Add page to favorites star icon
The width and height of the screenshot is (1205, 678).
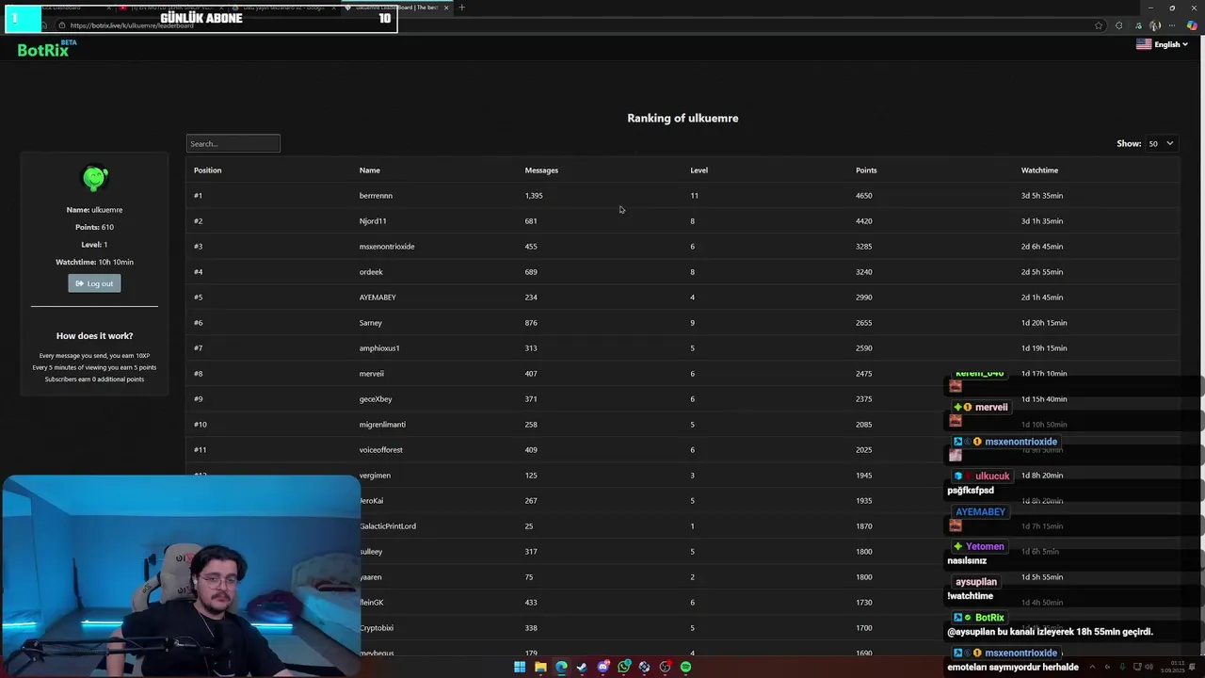[x=1098, y=25]
